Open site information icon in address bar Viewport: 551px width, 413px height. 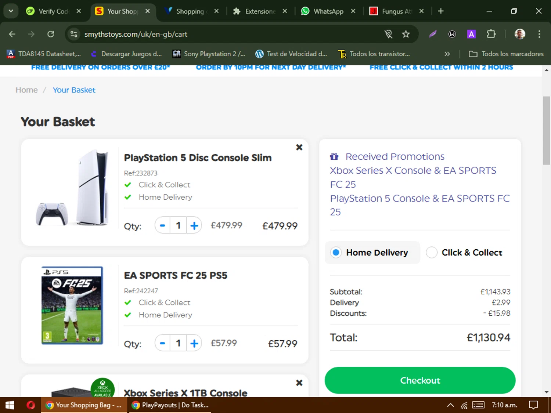(x=74, y=34)
